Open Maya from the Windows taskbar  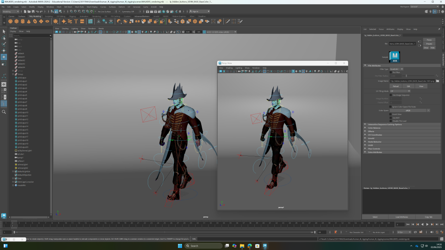click(265, 246)
